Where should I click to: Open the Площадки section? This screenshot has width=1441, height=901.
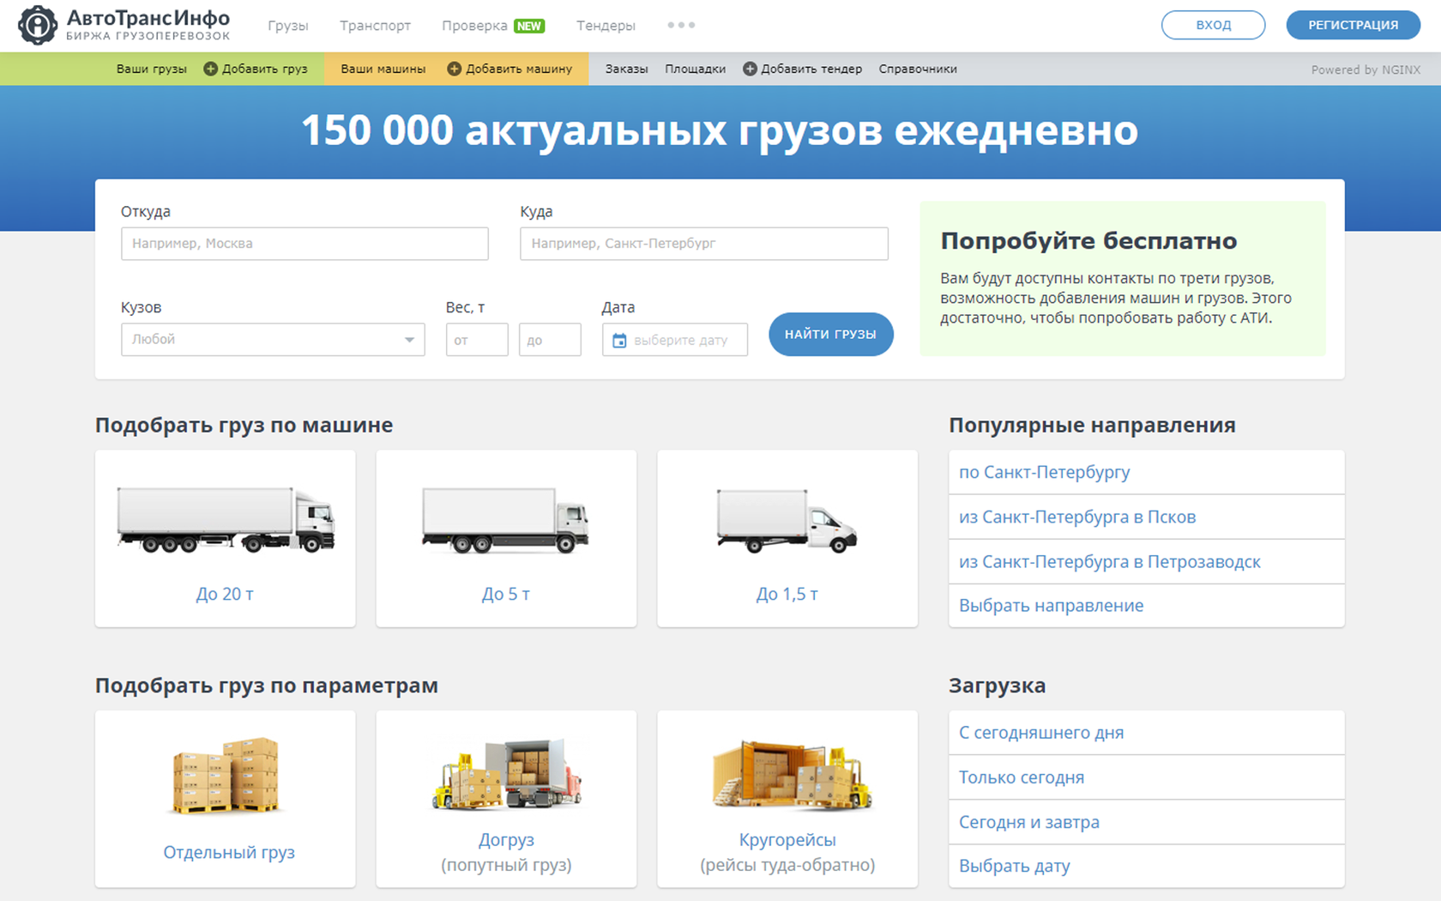(x=695, y=69)
